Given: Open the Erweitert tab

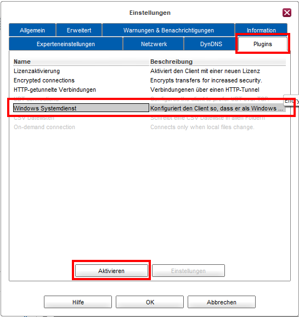Looking at the screenshot, I should pos(79,30).
